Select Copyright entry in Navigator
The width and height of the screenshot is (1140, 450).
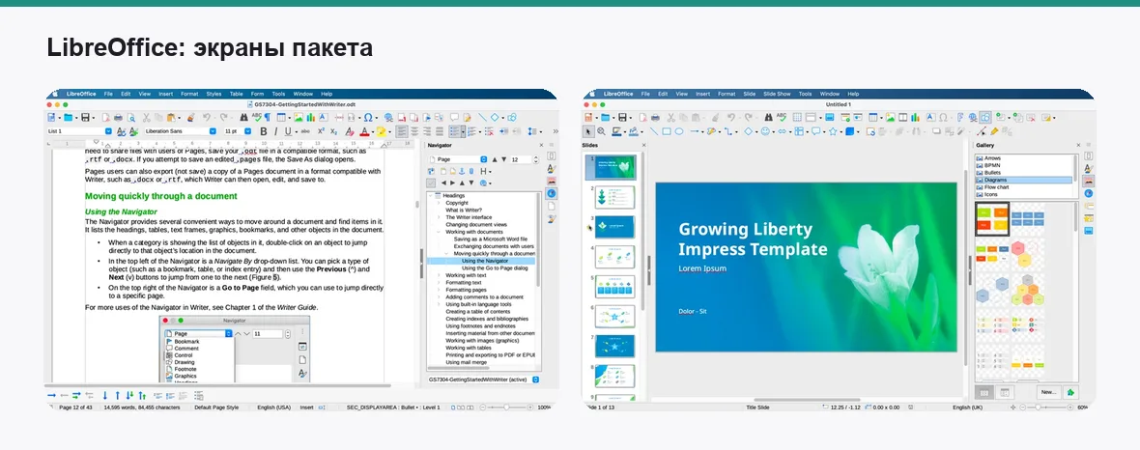457,203
